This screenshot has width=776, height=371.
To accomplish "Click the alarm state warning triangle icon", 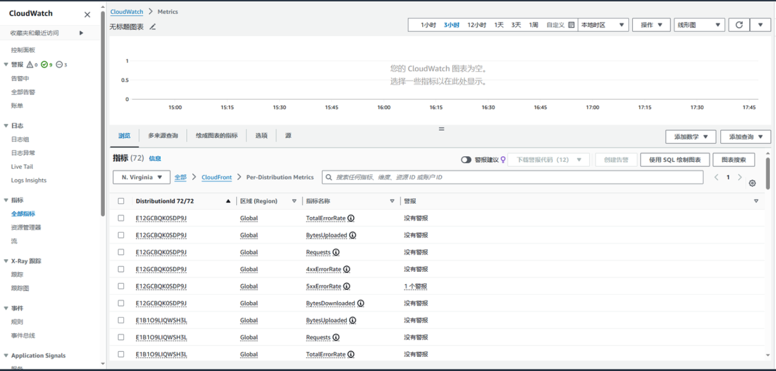I will point(30,64).
